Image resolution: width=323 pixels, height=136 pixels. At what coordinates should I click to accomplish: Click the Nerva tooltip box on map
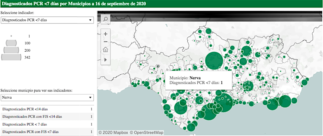coord(199,80)
